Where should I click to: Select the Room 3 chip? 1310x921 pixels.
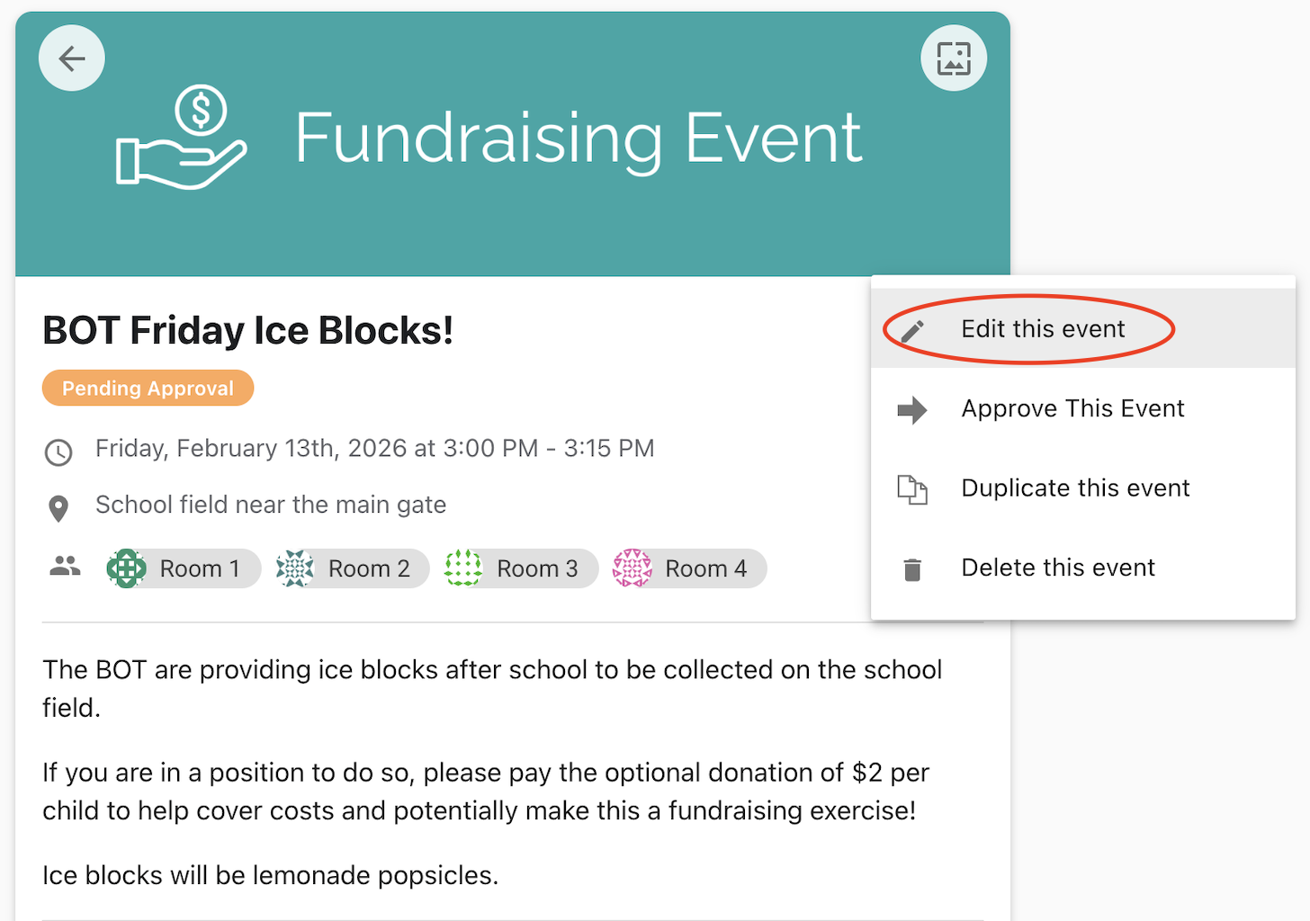(521, 568)
